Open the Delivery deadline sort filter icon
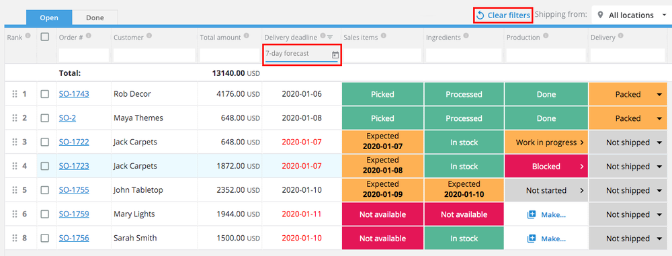Screen dimensions: 672x256 [330, 37]
